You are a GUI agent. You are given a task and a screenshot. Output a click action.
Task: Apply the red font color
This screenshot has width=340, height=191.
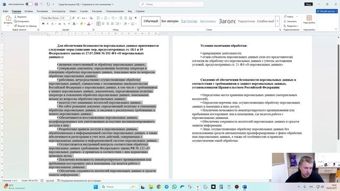pos(89,24)
